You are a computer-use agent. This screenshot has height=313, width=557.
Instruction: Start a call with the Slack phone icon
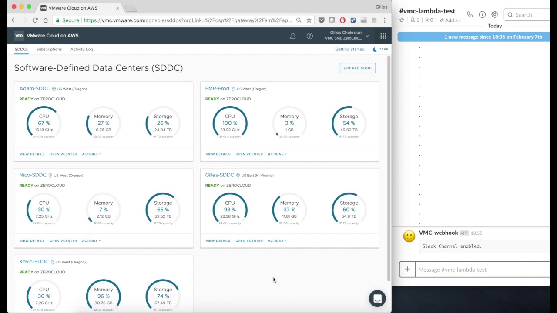[x=470, y=15]
